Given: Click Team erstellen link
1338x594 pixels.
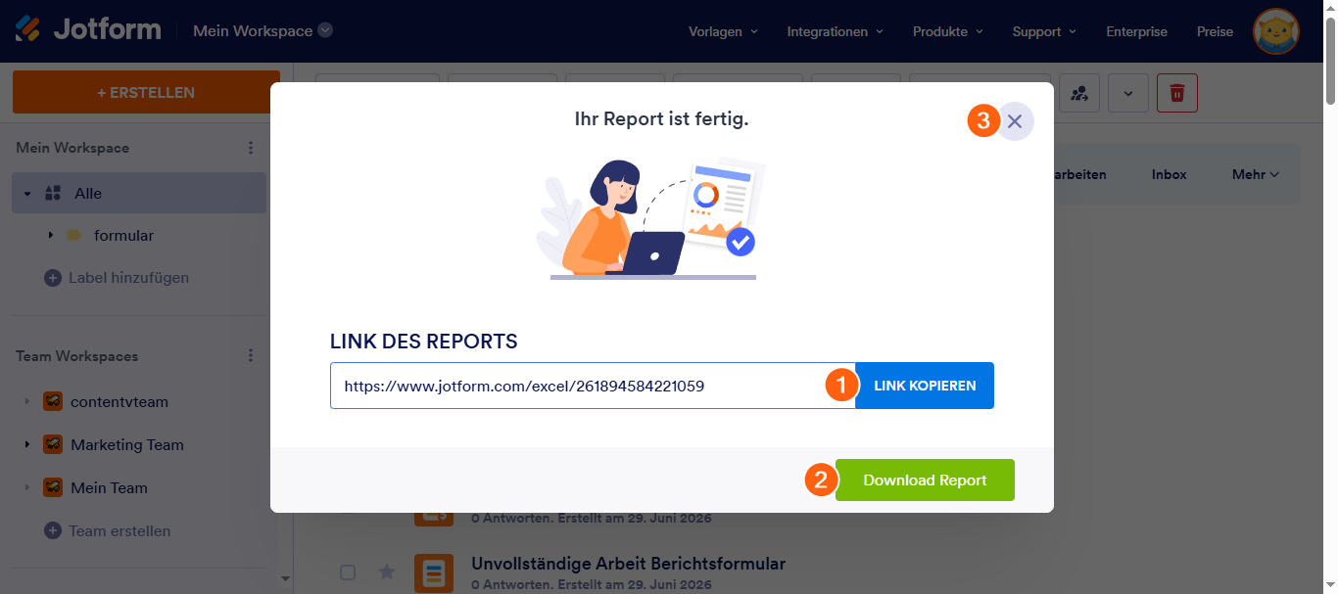Looking at the screenshot, I should (119, 530).
